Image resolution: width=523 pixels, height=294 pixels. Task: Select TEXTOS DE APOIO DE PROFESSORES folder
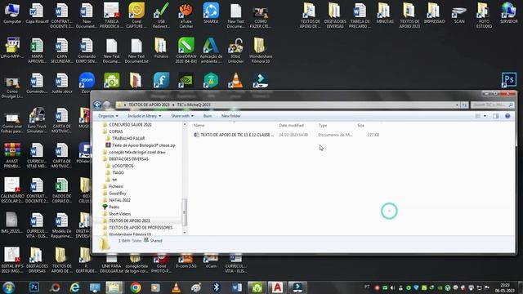pos(141,228)
